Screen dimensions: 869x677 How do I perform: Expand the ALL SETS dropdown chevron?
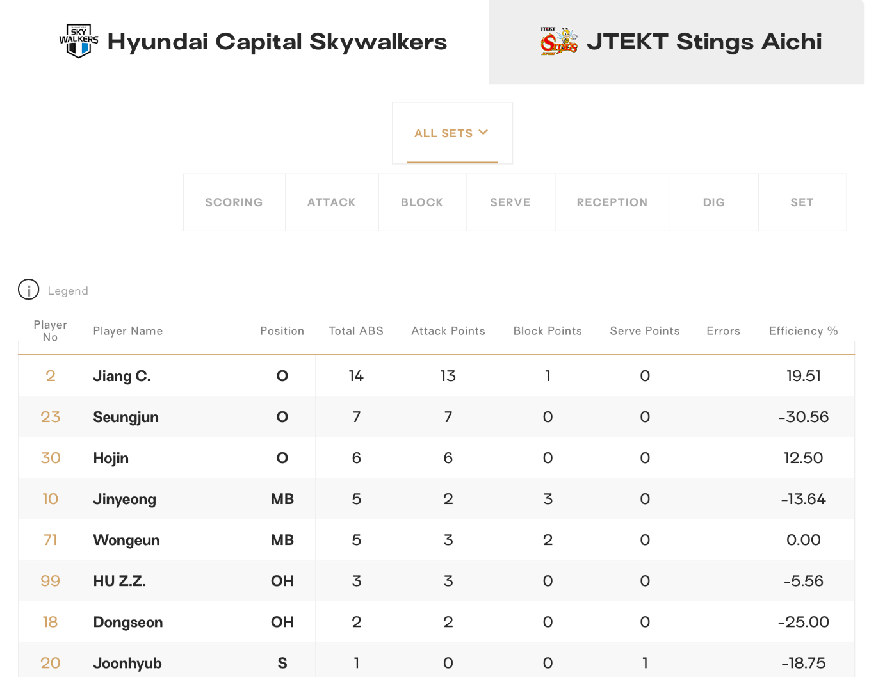point(483,133)
